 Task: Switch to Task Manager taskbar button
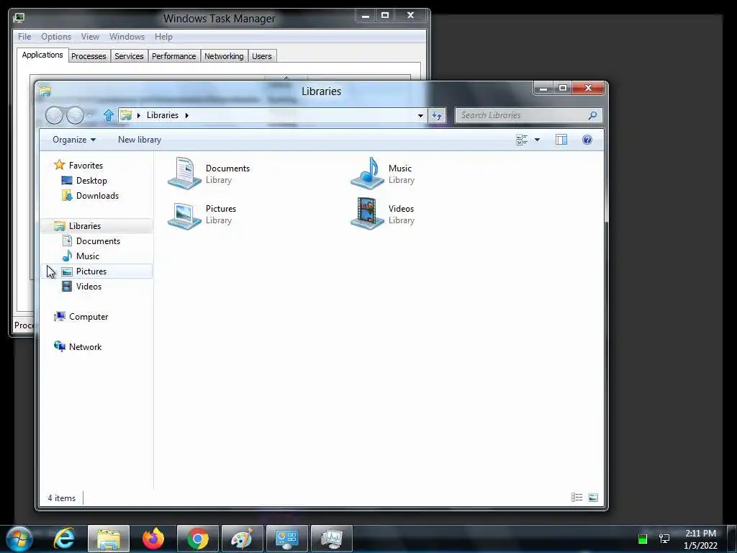click(331, 539)
